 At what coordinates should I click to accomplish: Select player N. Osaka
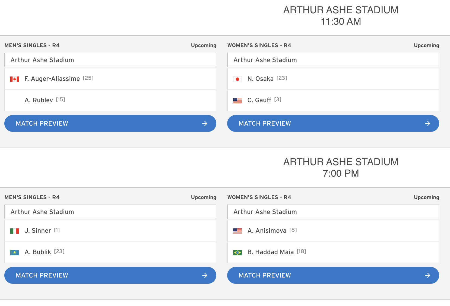(x=261, y=79)
